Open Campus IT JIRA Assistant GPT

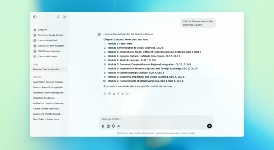tap(50, 46)
